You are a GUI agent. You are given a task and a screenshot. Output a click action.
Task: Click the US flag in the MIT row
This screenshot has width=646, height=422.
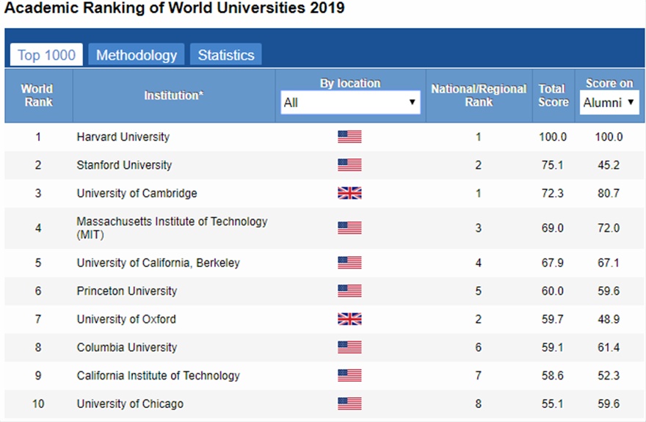(349, 228)
